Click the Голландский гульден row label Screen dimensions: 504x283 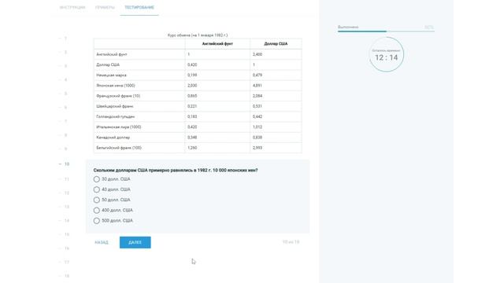115,116
